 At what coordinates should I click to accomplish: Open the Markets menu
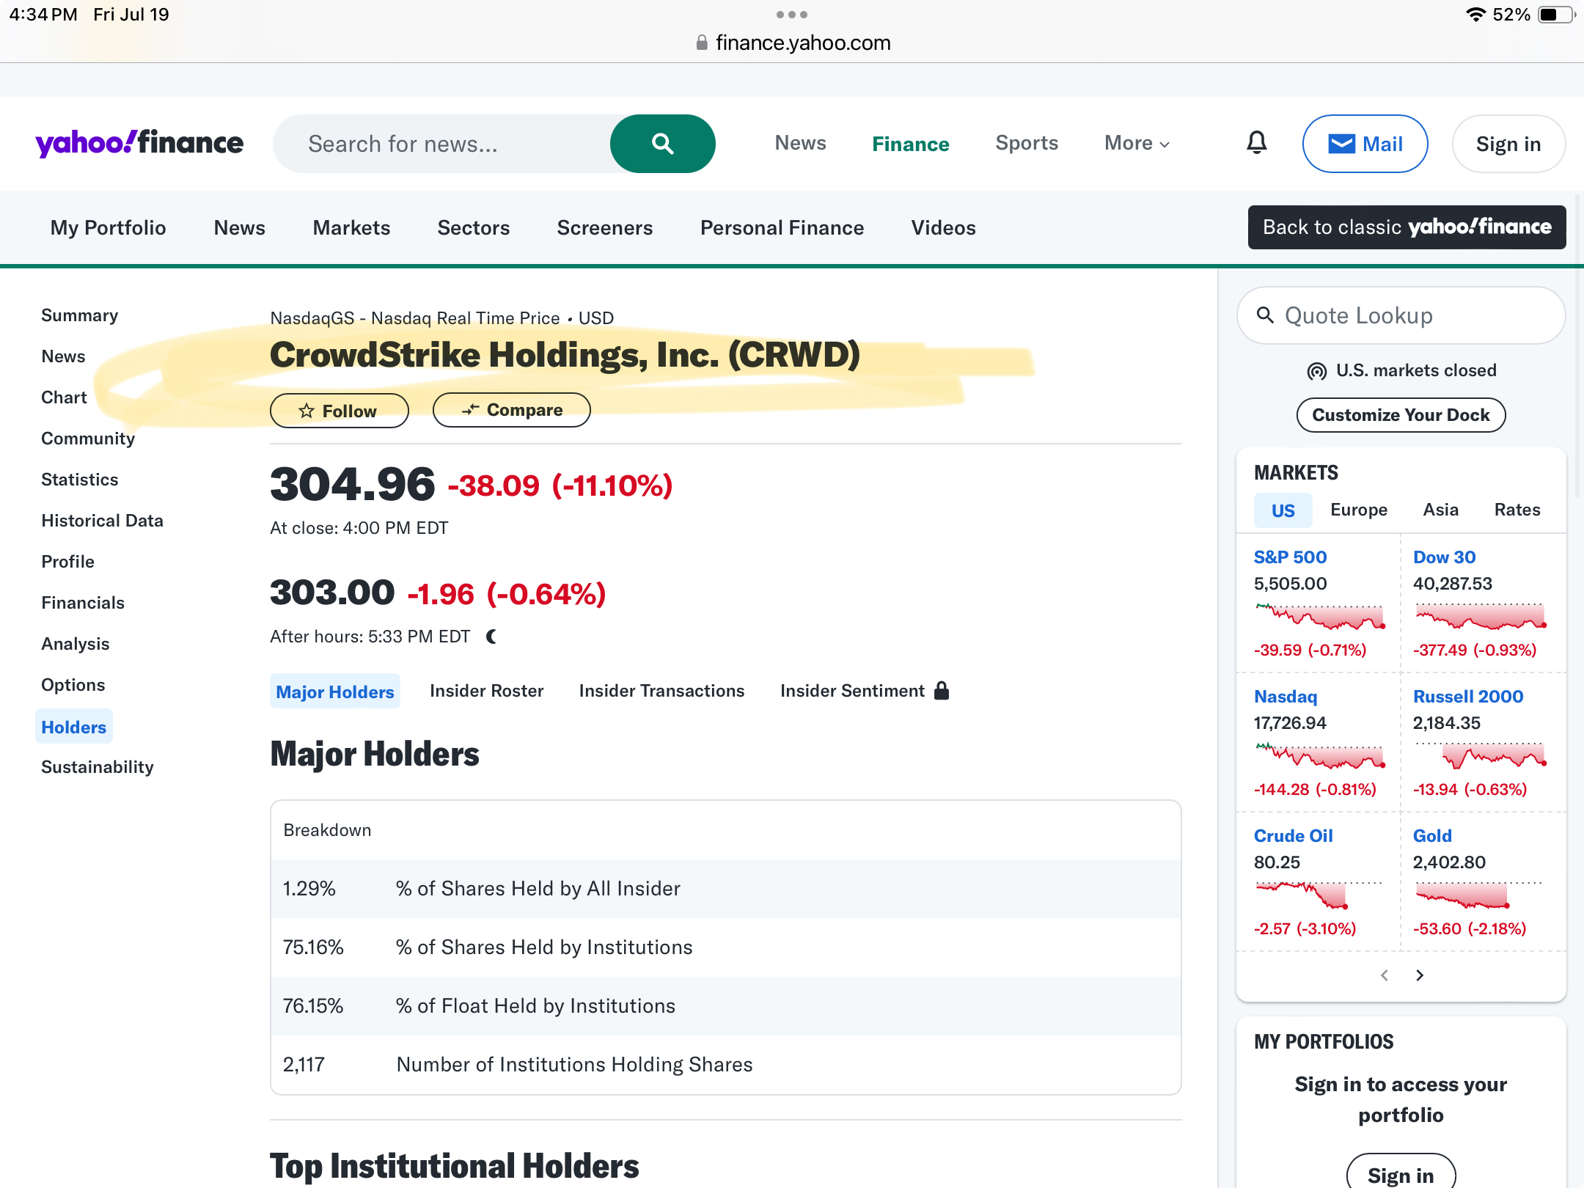point(351,228)
